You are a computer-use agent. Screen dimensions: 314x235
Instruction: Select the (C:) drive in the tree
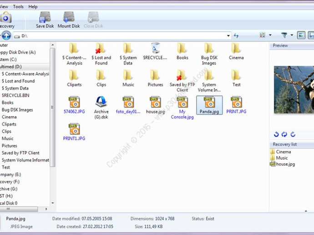pos(8,59)
